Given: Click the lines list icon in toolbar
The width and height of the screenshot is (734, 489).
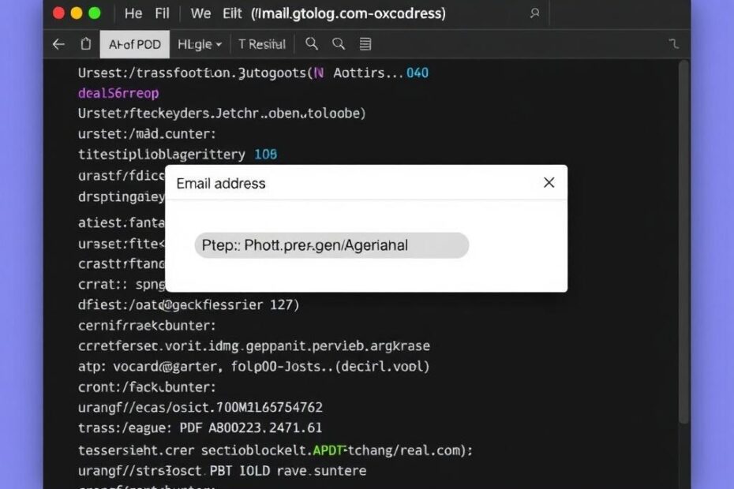Looking at the screenshot, I should click(365, 44).
